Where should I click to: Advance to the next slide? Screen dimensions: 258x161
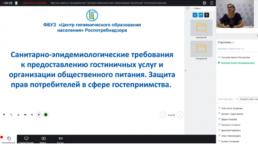180,115
